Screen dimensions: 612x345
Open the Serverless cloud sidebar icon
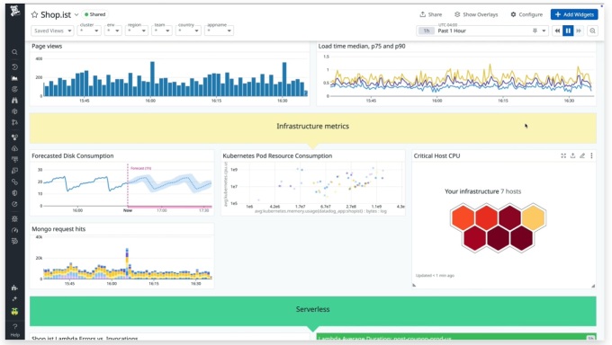click(14, 148)
